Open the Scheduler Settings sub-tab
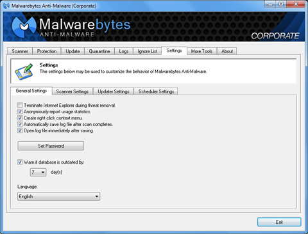 156,91
